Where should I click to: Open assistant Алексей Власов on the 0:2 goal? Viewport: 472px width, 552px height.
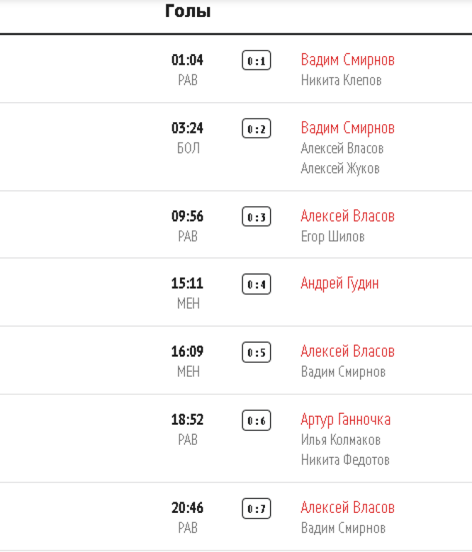[x=342, y=148]
